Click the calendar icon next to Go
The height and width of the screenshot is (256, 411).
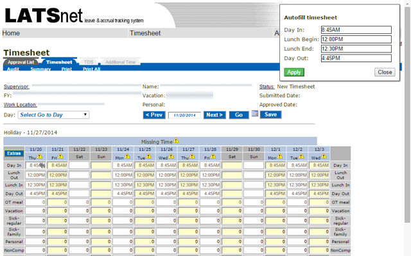(254, 113)
